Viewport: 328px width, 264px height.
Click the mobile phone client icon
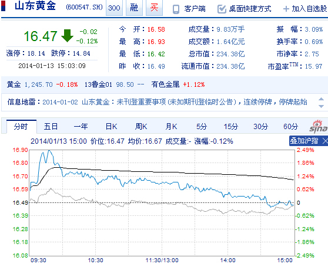point(176,9)
